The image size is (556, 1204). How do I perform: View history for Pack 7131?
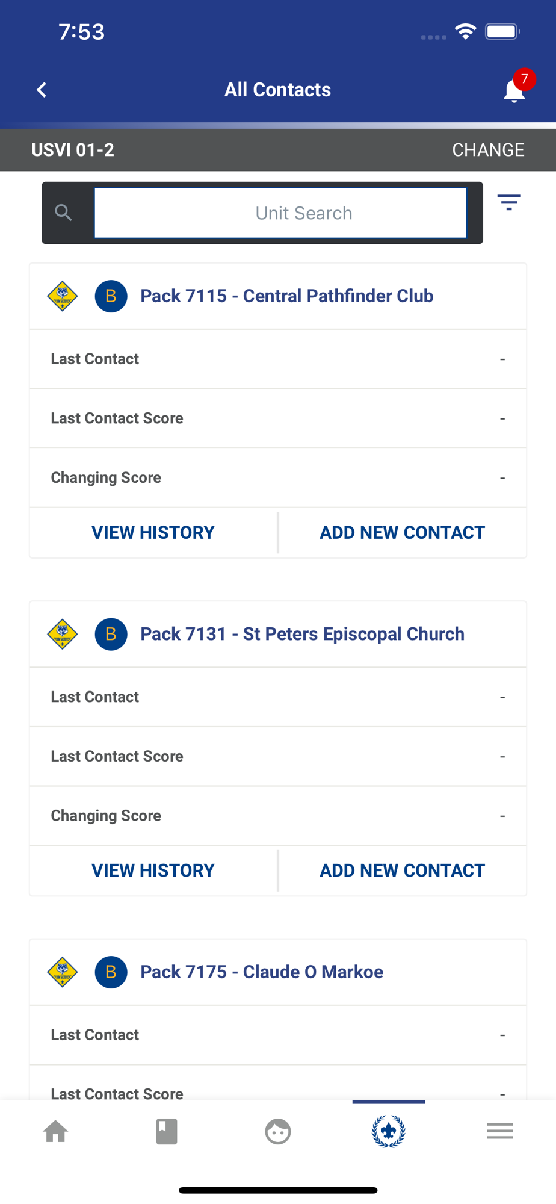click(153, 870)
